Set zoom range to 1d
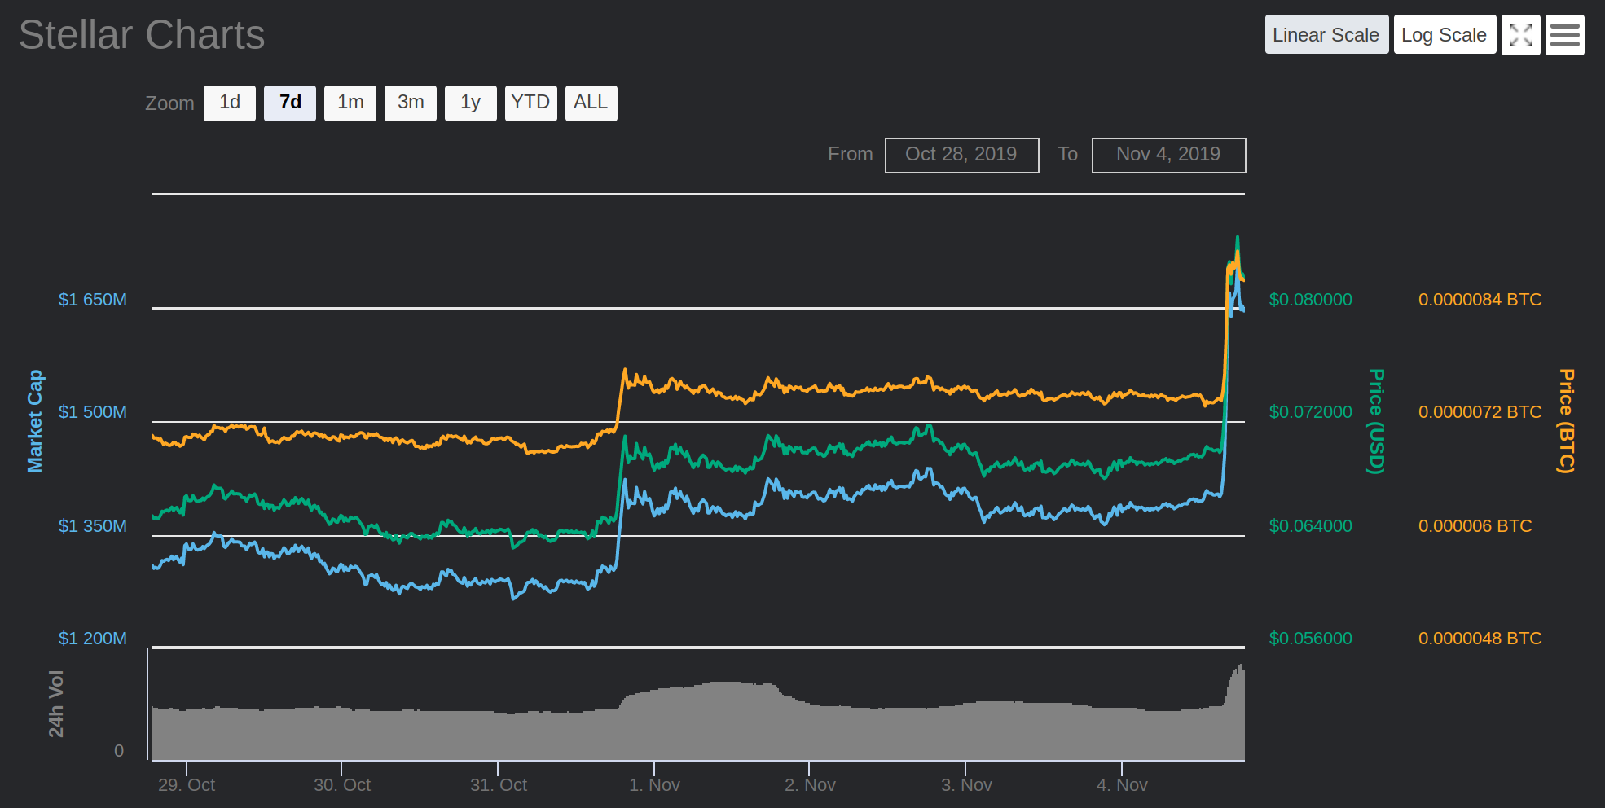 (230, 103)
